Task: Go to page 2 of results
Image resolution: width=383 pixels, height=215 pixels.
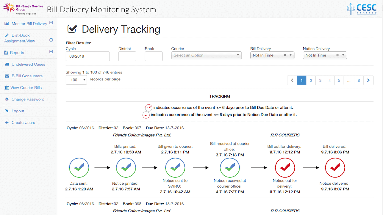Action: [x=311, y=80]
